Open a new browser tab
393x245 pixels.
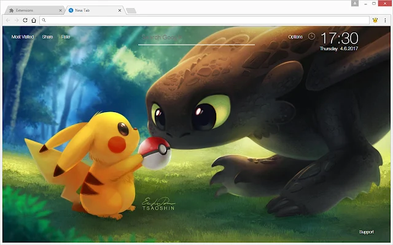tap(131, 10)
